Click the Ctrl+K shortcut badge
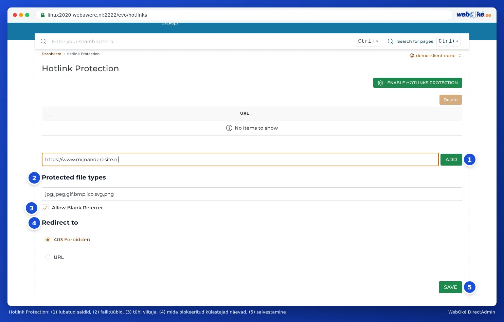This screenshot has width=504, height=322. point(368,41)
